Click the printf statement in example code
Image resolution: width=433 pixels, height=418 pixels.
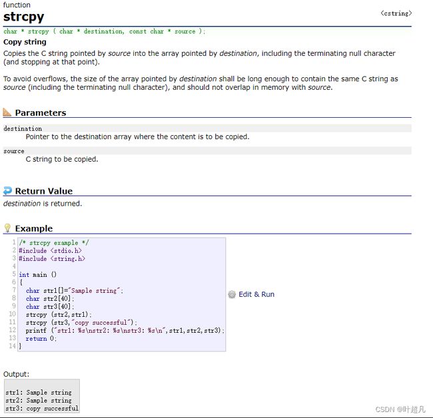[125, 331]
